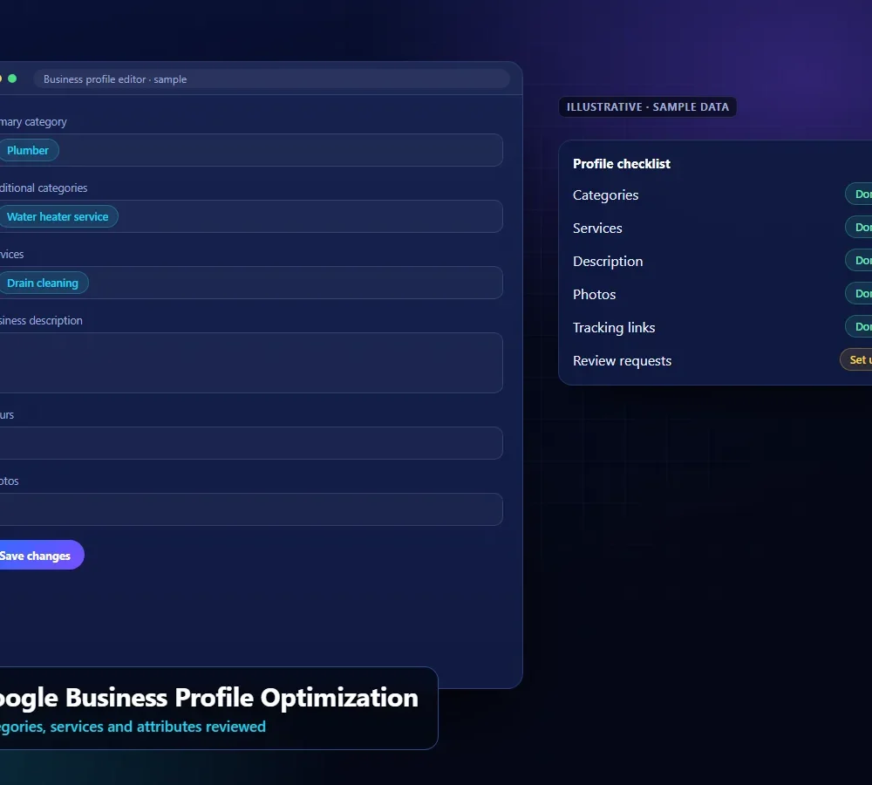The width and height of the screenshot is (872, 785).
Task: Select 'Categories' in the profile checklist
Action: pos(606,195)
